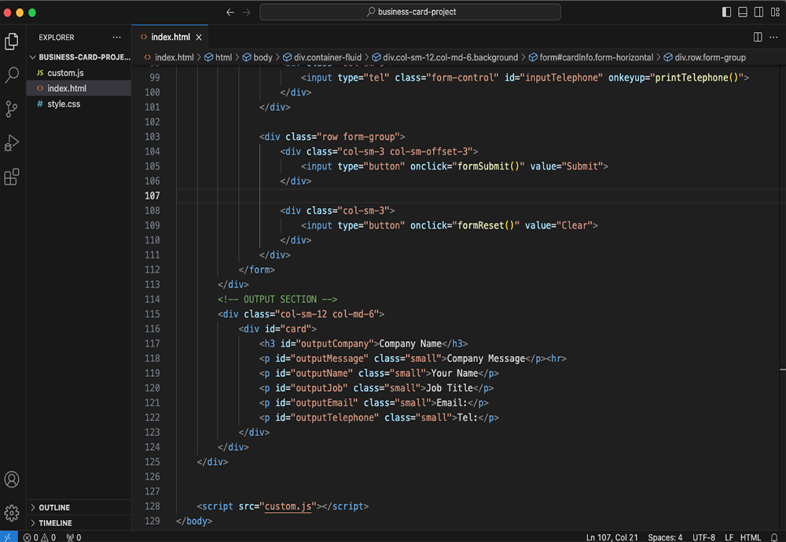Viewport: 786px width, 542px height.
Task: Click the closing form tag on line 112
Action: click(x=257, y=269)
